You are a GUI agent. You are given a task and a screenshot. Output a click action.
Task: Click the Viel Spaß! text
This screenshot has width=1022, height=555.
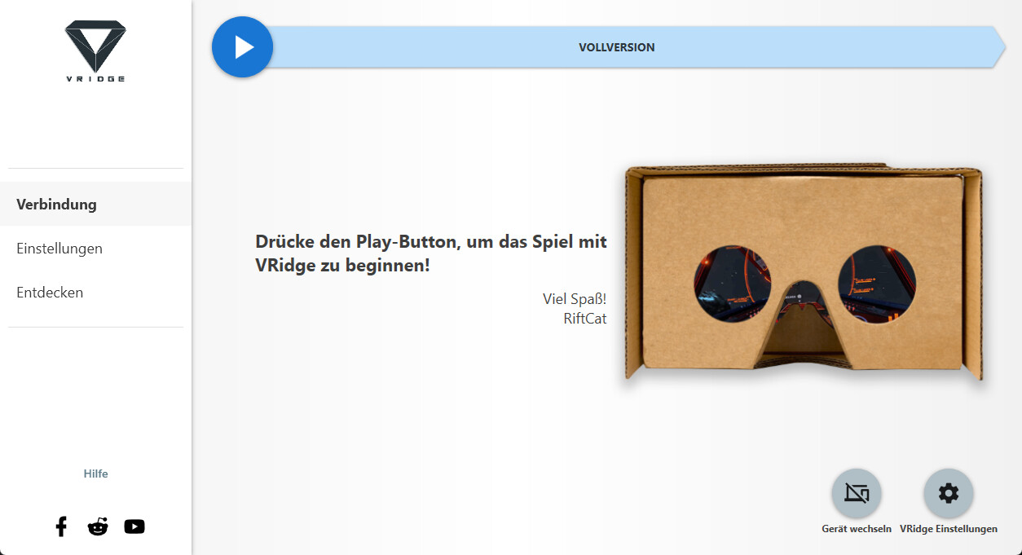click(x=575, y=299)
